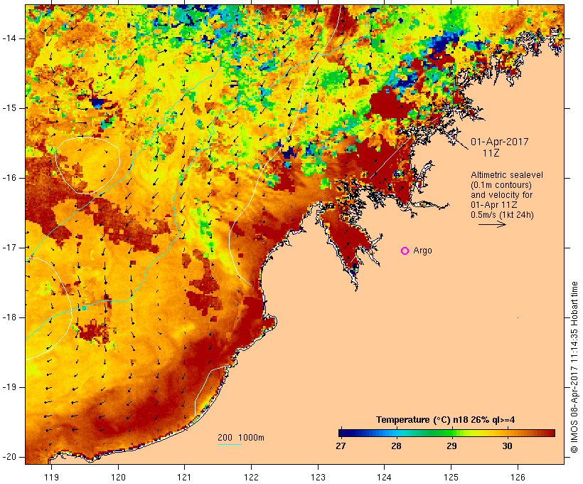
Task: Click the Temperature colorbar title
Action: (x=446, y=420)
